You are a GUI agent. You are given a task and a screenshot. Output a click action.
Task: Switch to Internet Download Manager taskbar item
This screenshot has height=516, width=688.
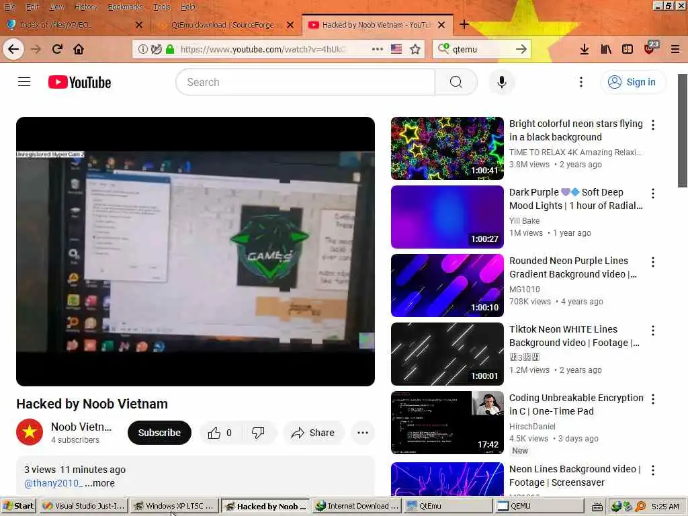point(357,506)
